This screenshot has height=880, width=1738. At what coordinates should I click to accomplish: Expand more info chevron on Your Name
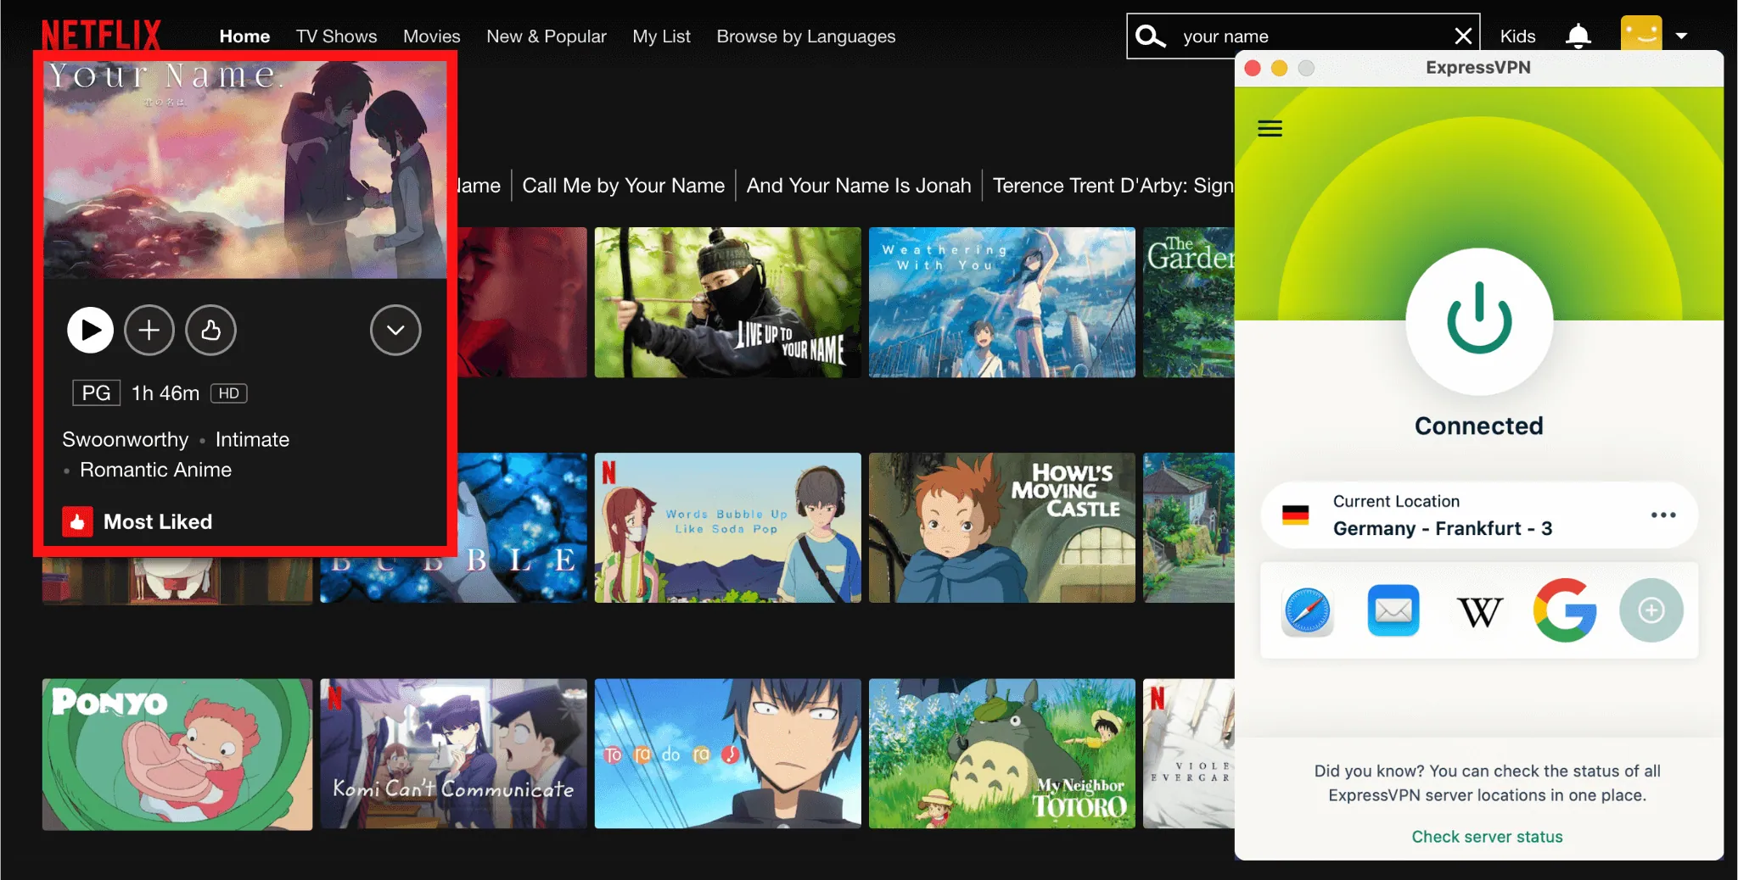click(395, 330)
